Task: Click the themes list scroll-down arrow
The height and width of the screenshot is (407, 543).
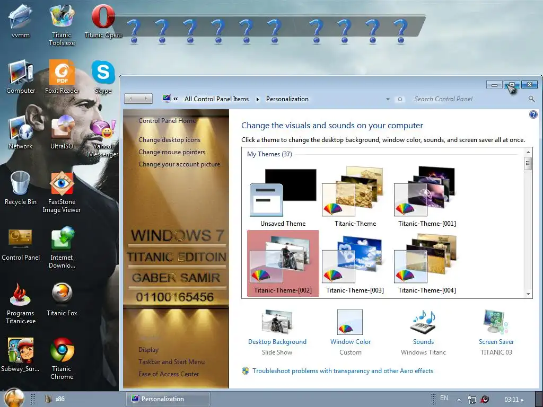Action: pos(528,294)
